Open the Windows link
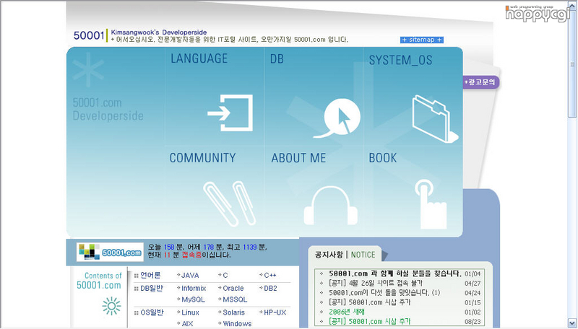 coord(237,324)
